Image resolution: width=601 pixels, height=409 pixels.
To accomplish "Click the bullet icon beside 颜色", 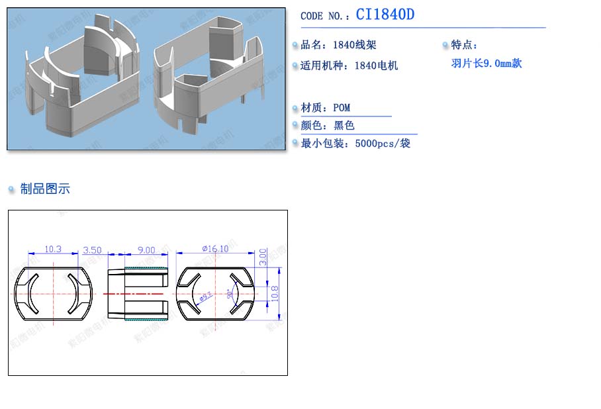I will pyautogui.click(x=295, y=126).
